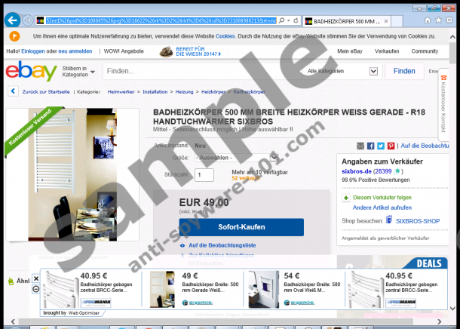Viewport: 460px width, 329px height.
Task: Click the browser back arrow
Action: pos(13,19)
